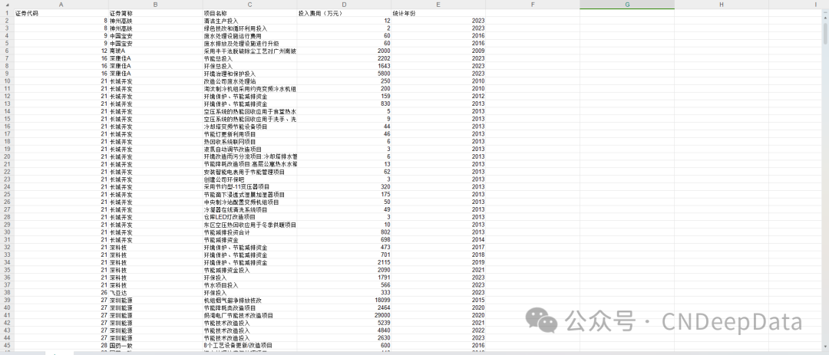Select column A header
This screenshot has width=829, height=355.
click(61, 5)
